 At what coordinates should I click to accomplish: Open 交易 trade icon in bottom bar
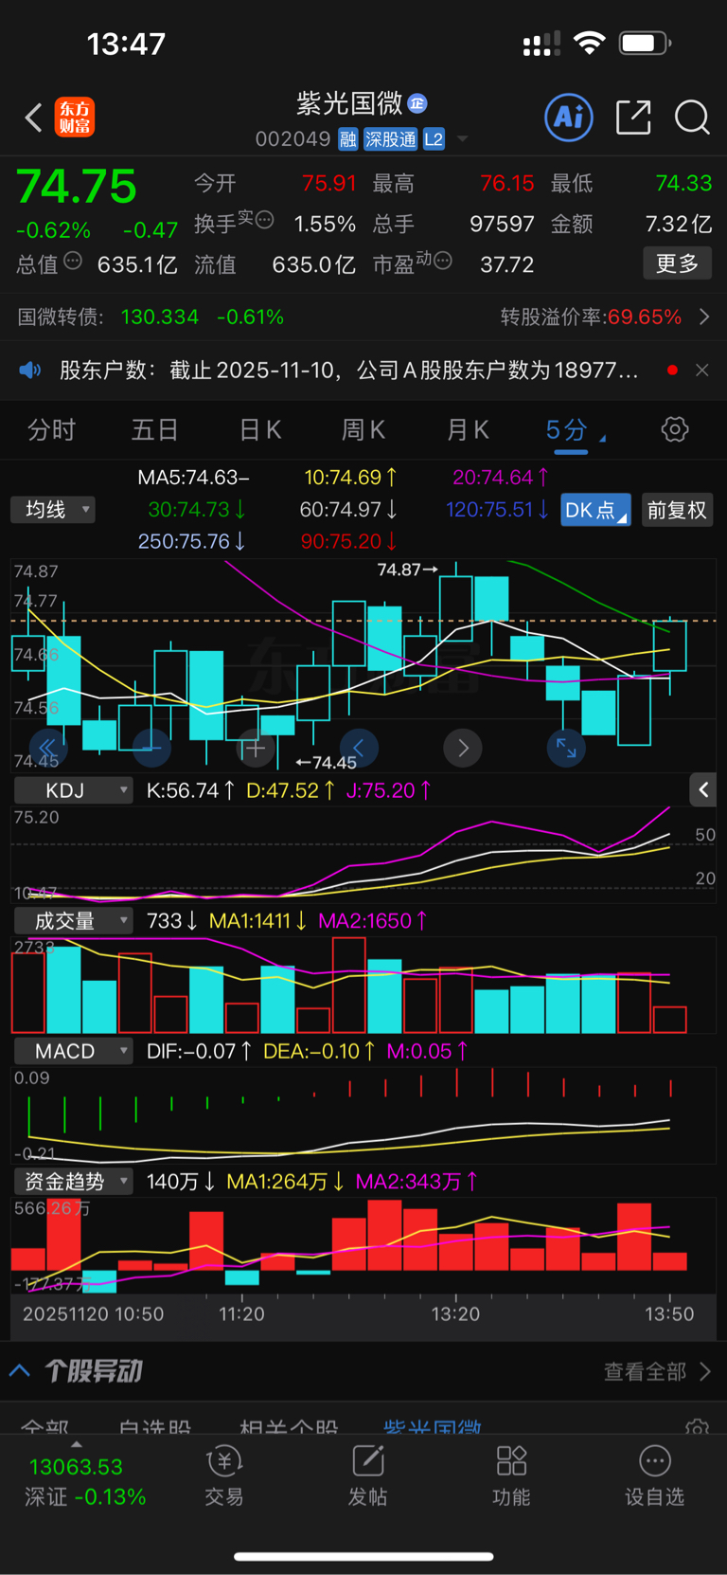pos(224,1476)
